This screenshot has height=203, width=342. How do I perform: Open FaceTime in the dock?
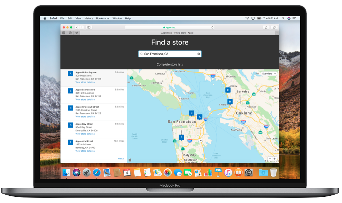[188, 173]
